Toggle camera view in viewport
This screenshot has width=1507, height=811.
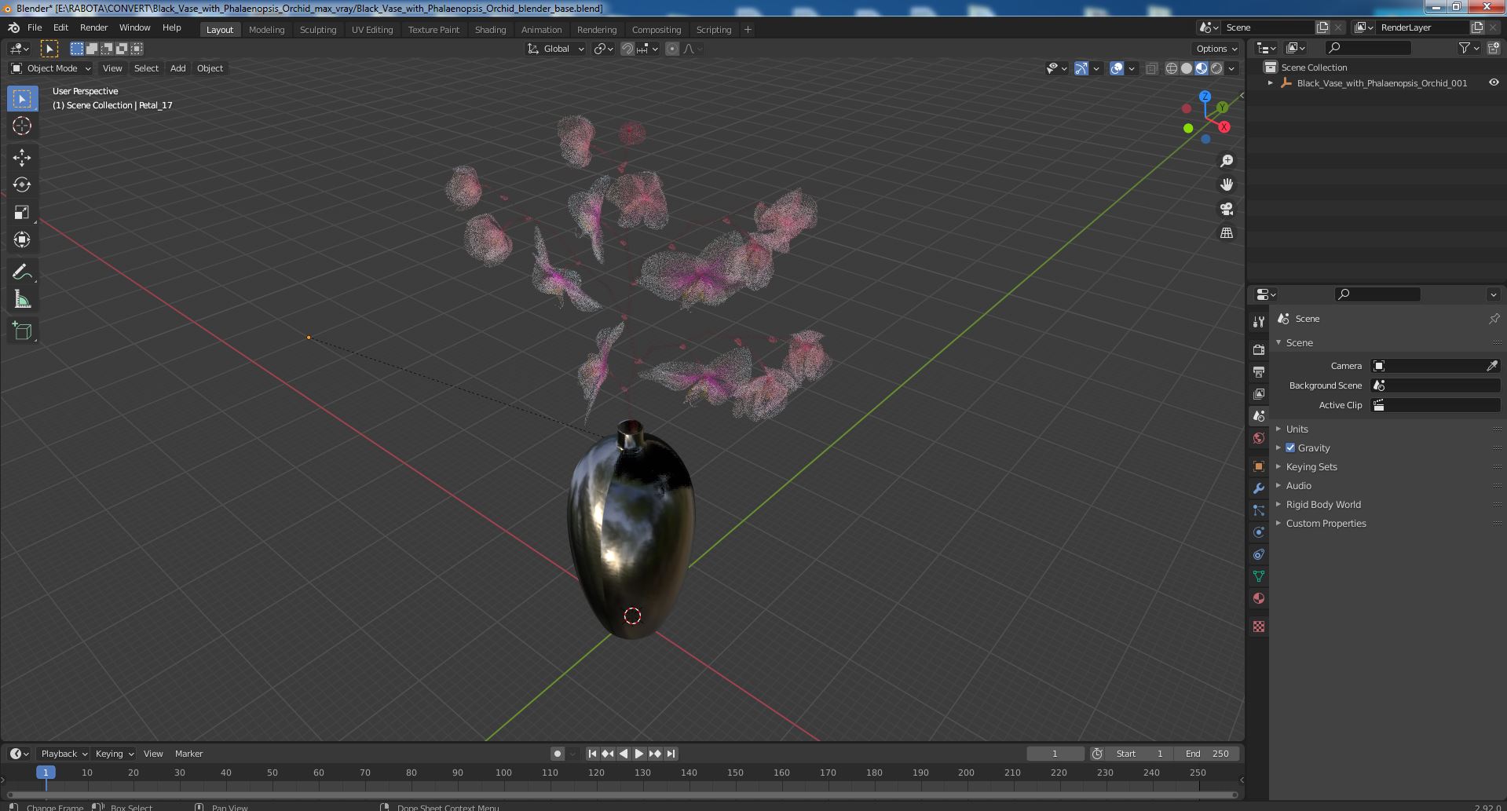pyautogui.click(x=1226, y=209)
